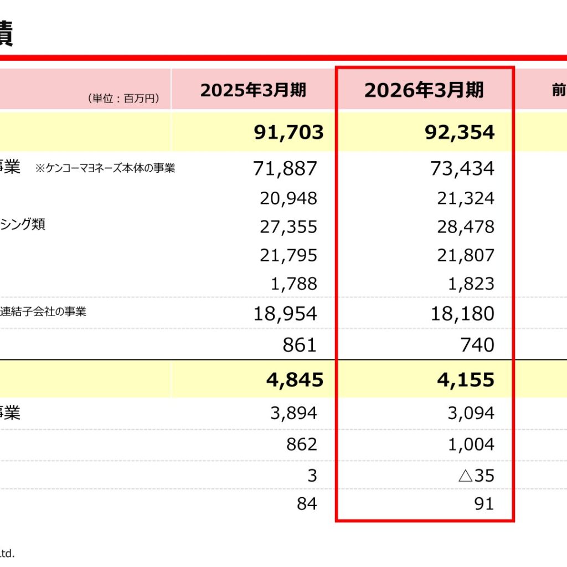This screenshot has width=567, height=567.
Task: Select the value 3,894
Action: tap(293, 413)
